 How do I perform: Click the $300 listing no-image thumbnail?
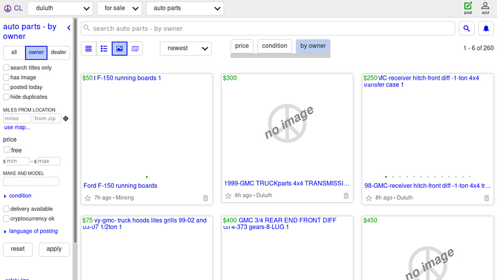(x=287, y=123)
